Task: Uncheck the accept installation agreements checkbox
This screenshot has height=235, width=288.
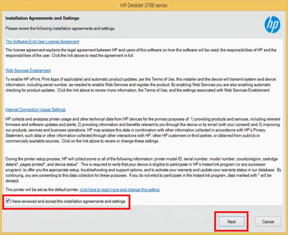Action: pos(7,201)
